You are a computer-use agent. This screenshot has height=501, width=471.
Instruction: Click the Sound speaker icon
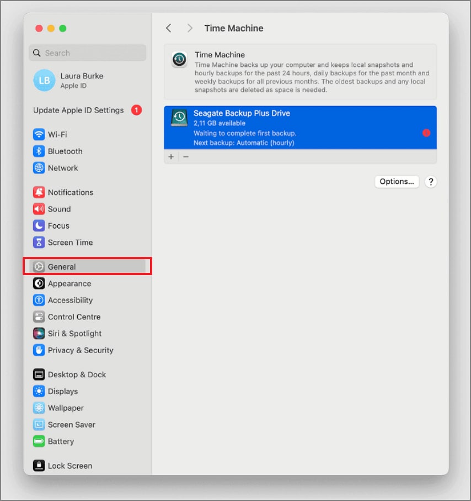(39, 209)
